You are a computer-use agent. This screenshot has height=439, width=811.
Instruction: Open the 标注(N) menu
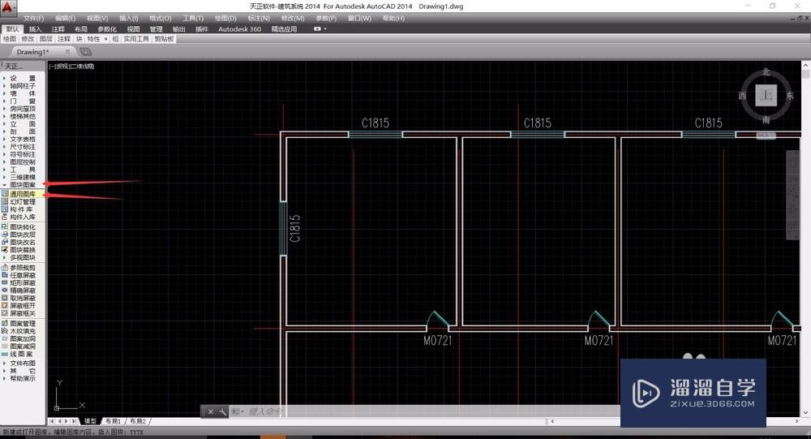(259, 19)
